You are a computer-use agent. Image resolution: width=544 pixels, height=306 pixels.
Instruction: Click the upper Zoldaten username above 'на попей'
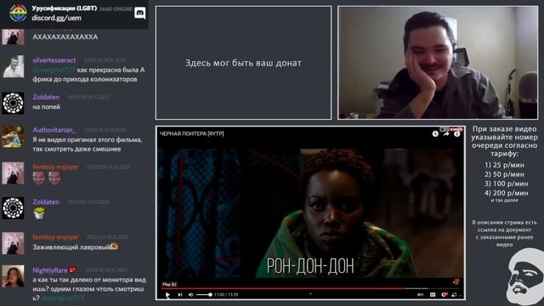pyautogui.click(x=46, y=97)
